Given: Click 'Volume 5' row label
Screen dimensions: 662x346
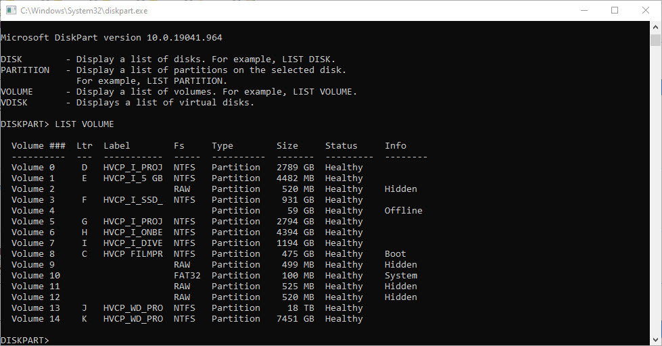Looking at the screenshot, I should pyautogui.click(x=33, y=222).
